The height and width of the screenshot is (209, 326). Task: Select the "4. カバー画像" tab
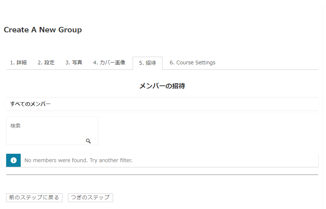click(109, 63)
